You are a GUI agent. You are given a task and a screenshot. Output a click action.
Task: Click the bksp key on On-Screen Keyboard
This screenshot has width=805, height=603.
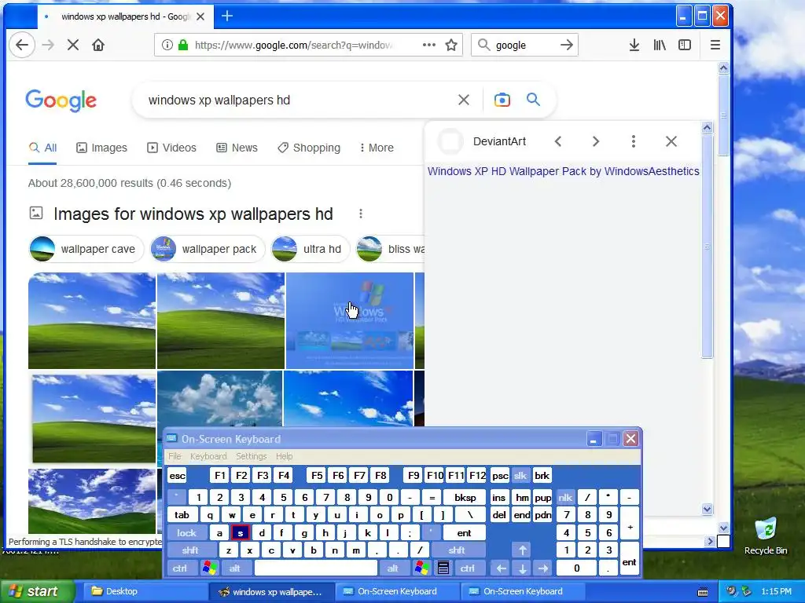(x=465, y=497)
